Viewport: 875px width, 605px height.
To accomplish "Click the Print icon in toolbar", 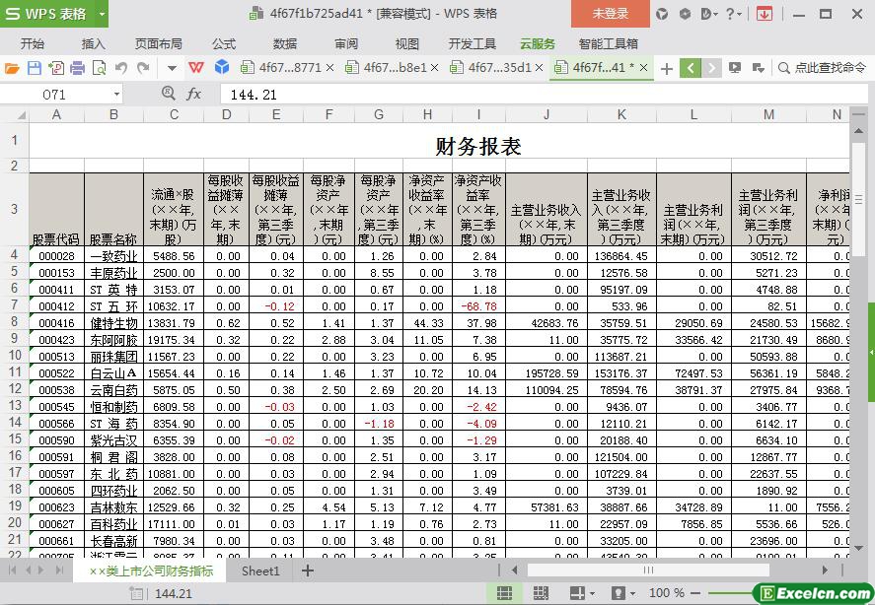I will [x=77, y=68].
